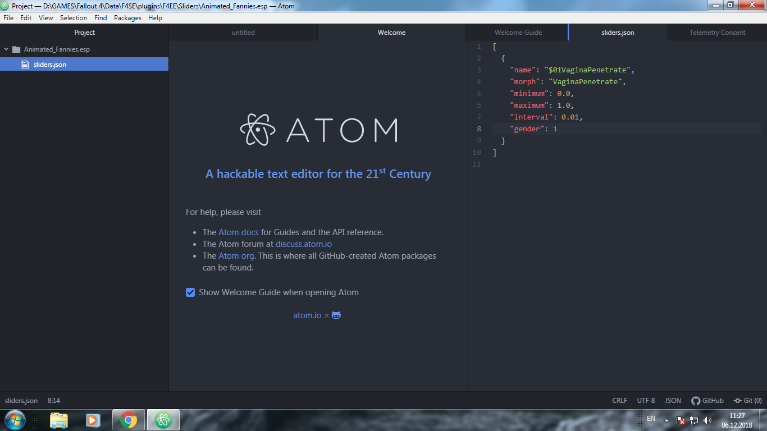The image size is (767, 431).
Task: Open the Action Center flag icon
Action: click(x=681, y=420)
